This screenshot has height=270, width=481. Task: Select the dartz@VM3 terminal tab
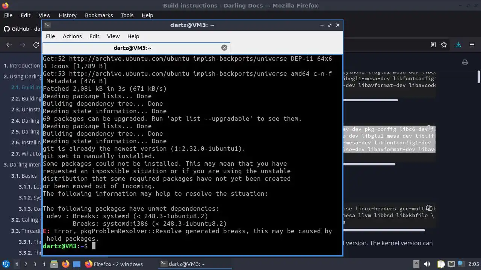click(x=133, y=48)
